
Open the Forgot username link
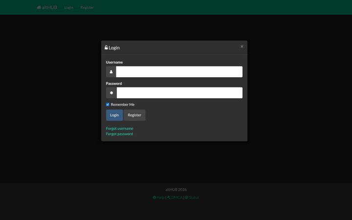click(x=119, y=129)
